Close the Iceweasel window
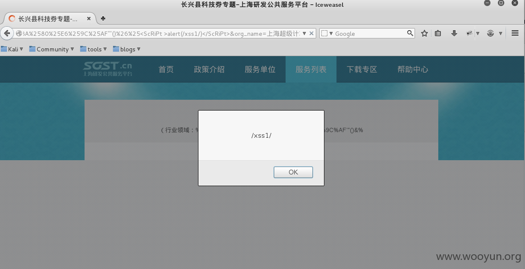The width and height of the screenshot is (525, 269). click(x=515, y=3)
